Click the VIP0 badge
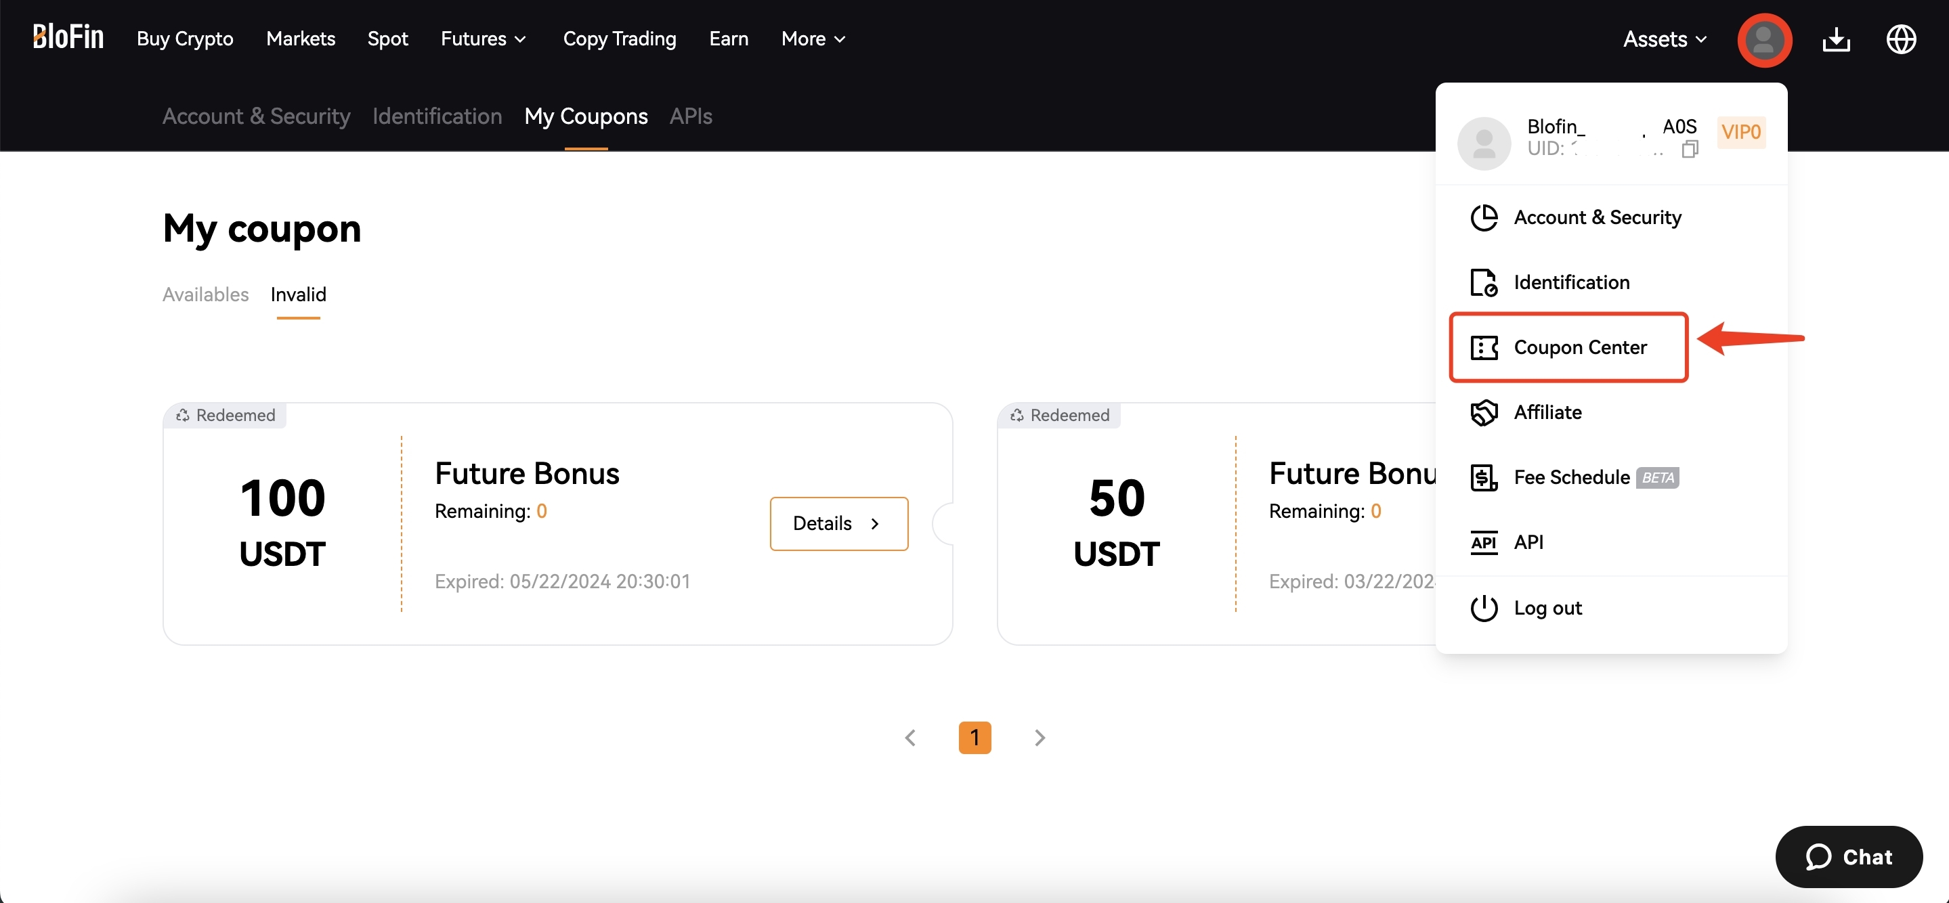The image size is (1949, 903). point(1741,133)
